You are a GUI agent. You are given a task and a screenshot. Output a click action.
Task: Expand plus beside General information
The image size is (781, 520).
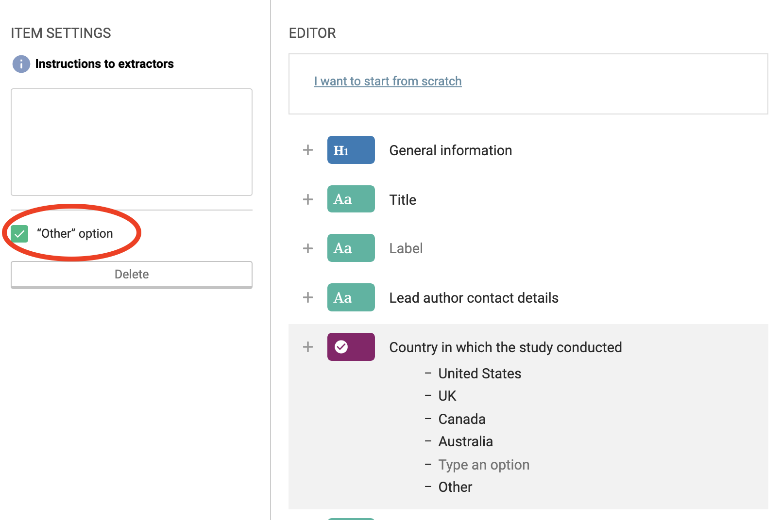308,150
